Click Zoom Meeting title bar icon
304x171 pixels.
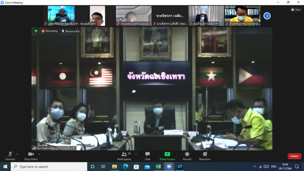(x=2, y=3)
